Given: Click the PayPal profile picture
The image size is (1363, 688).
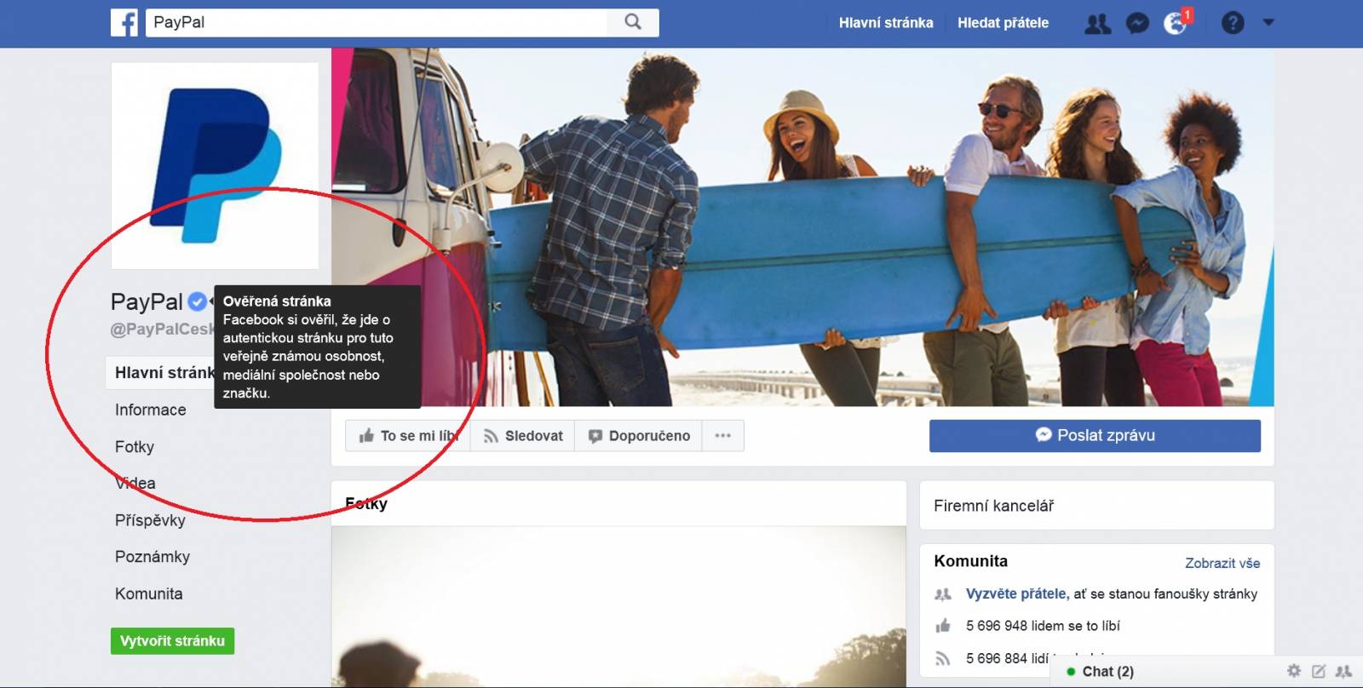Looking at the screenshot, I should tap(215, 165).
